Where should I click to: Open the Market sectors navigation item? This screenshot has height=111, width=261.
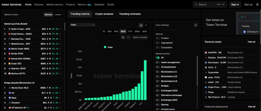click(55, 5)
